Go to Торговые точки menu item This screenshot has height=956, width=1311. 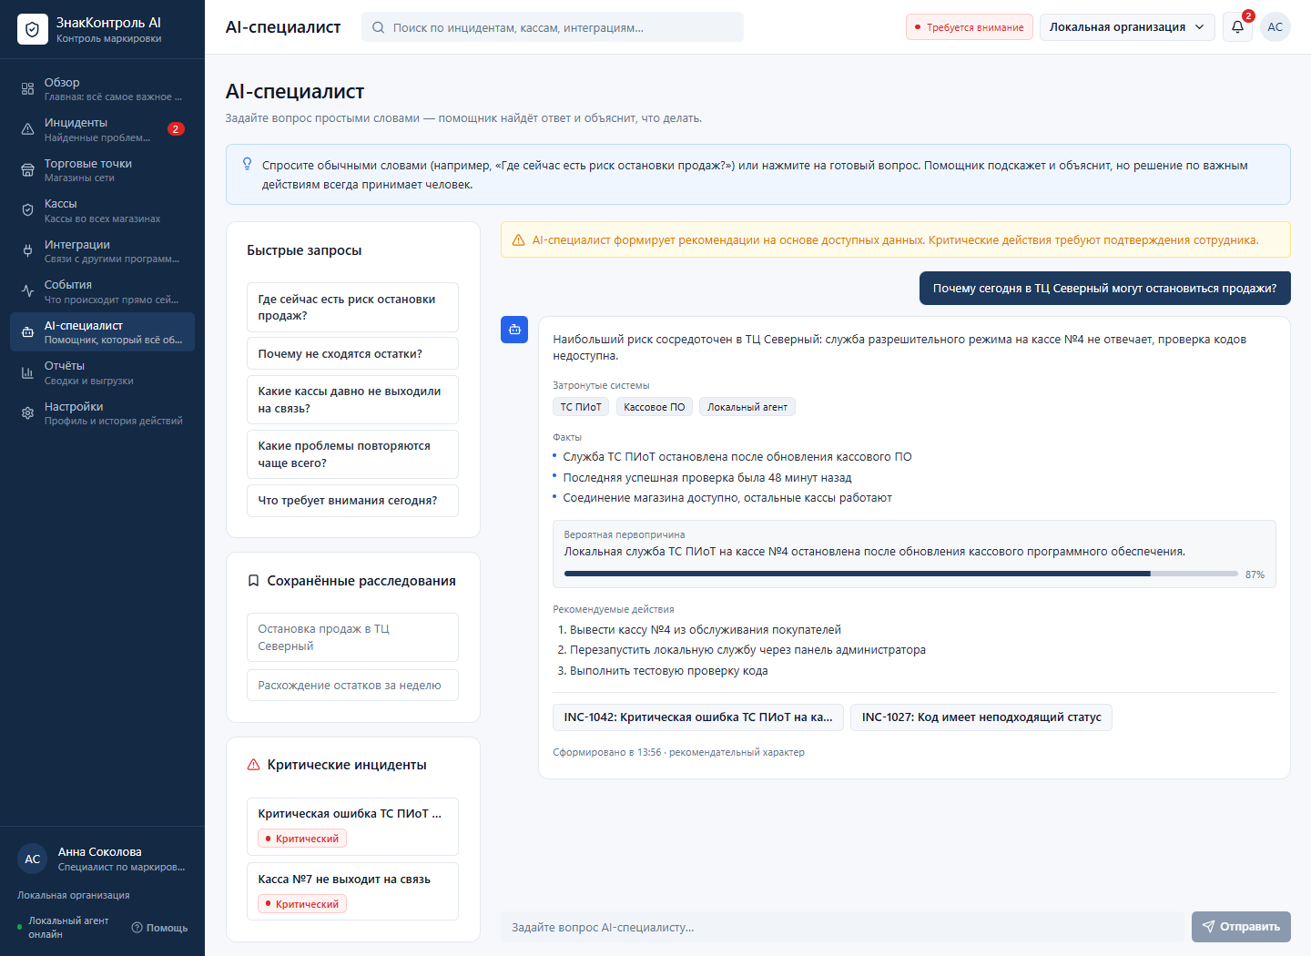(102, 170)
